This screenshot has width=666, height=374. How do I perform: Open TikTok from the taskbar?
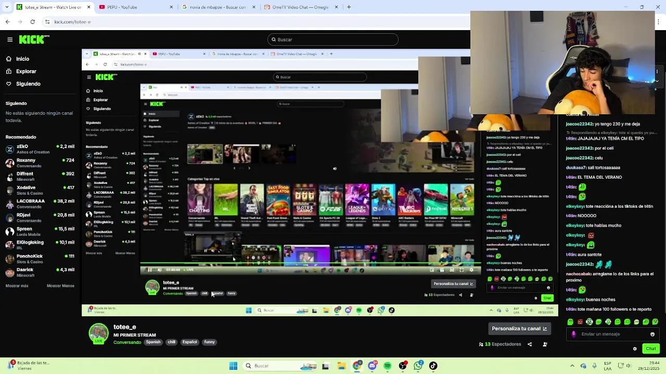point(433,366)
